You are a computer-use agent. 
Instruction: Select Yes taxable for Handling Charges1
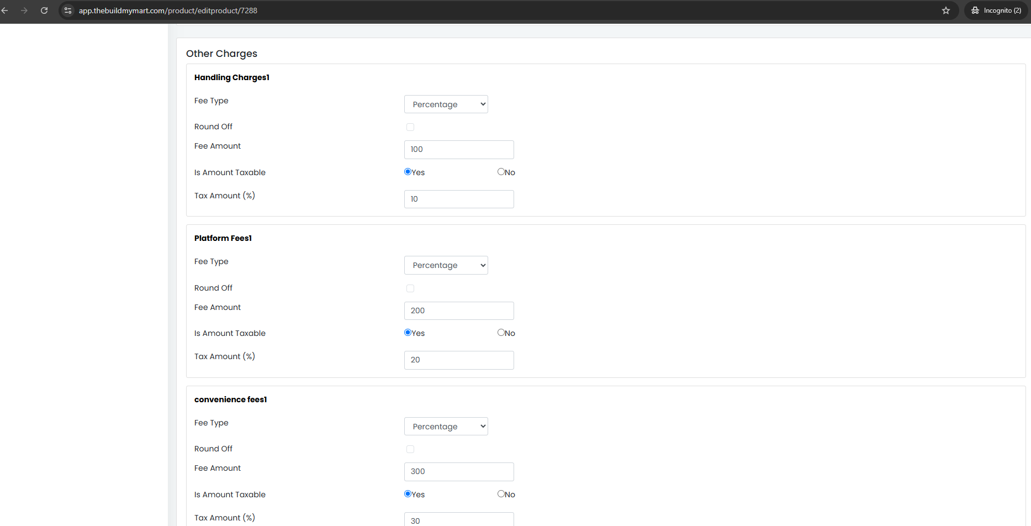coord(408,172)
